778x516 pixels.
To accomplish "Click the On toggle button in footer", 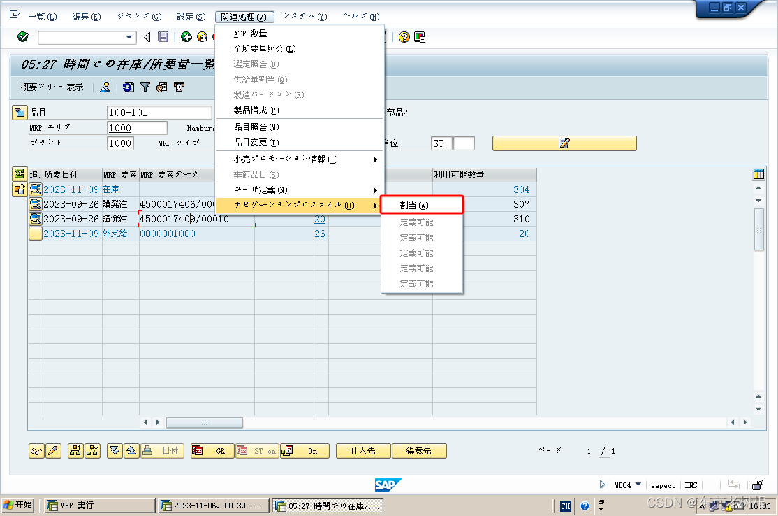I will (304, 451).
